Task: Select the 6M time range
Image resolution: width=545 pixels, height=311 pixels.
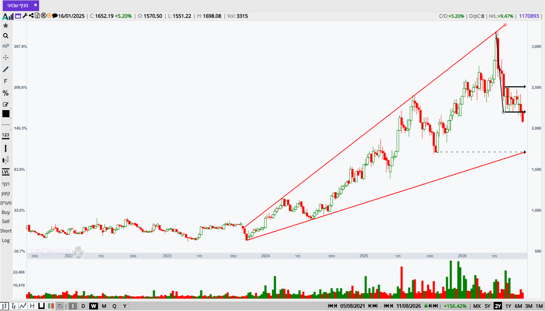Action: (x=519, y=306)
